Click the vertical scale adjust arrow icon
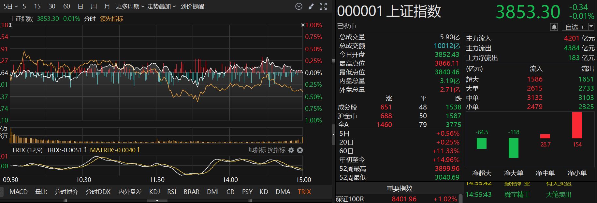 point(10,25)
